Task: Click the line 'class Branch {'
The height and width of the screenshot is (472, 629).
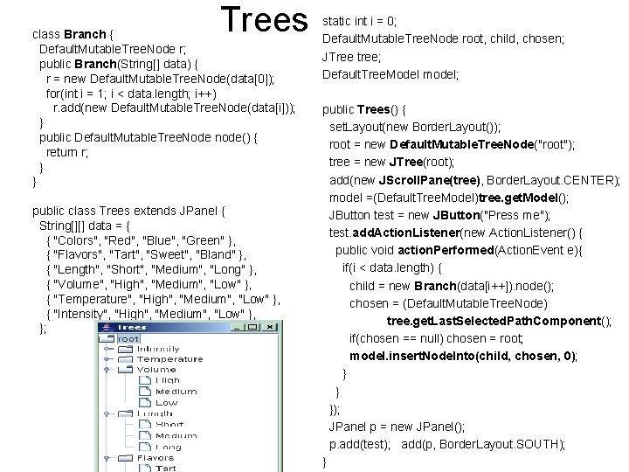Action: [x=73, y=34]
